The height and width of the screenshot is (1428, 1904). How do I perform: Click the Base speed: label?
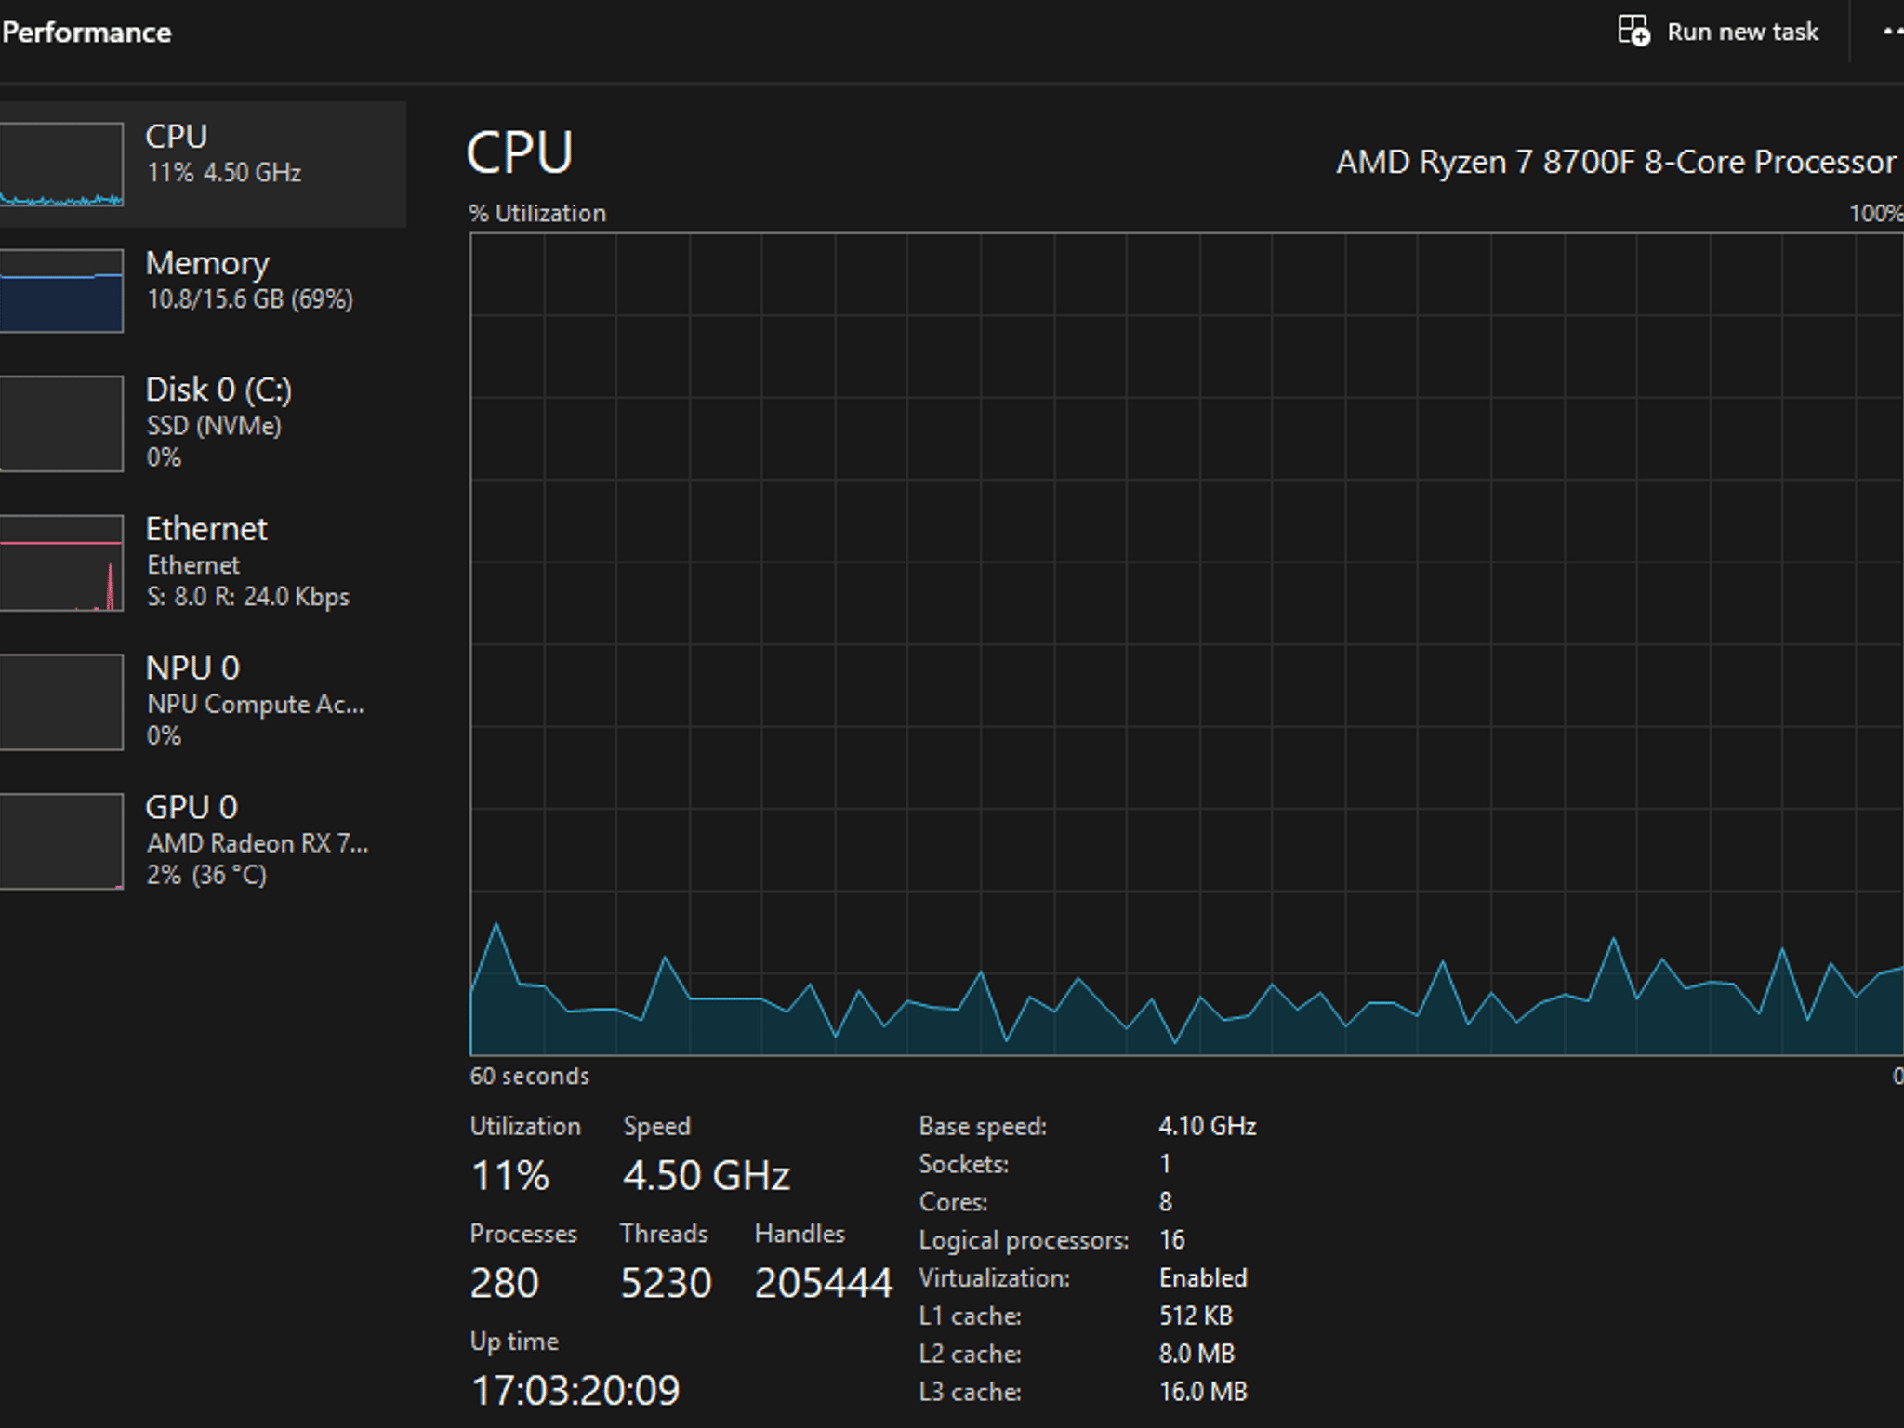coord(983,1126)
